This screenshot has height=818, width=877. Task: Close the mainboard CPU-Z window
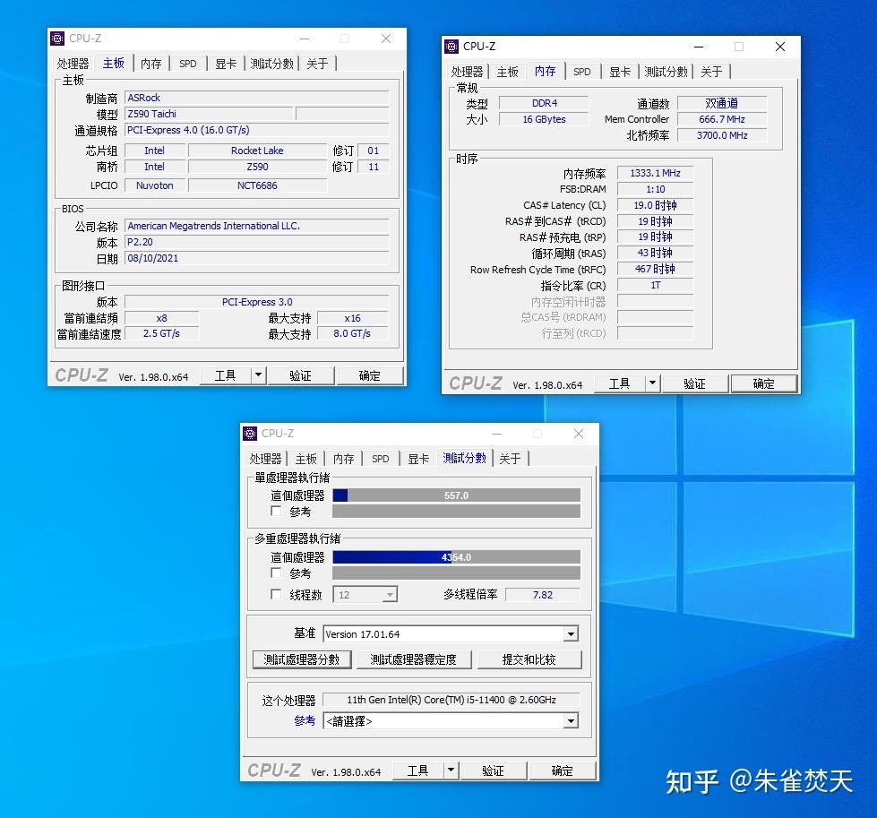(386, 39)
